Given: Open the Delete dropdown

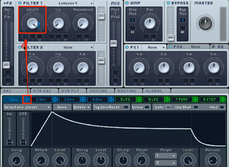Looking at the screenshot, I should [82, 107].
